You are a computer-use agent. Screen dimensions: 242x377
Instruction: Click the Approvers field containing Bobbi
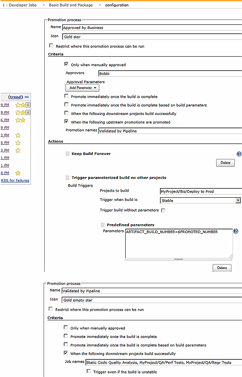(170, 74)
